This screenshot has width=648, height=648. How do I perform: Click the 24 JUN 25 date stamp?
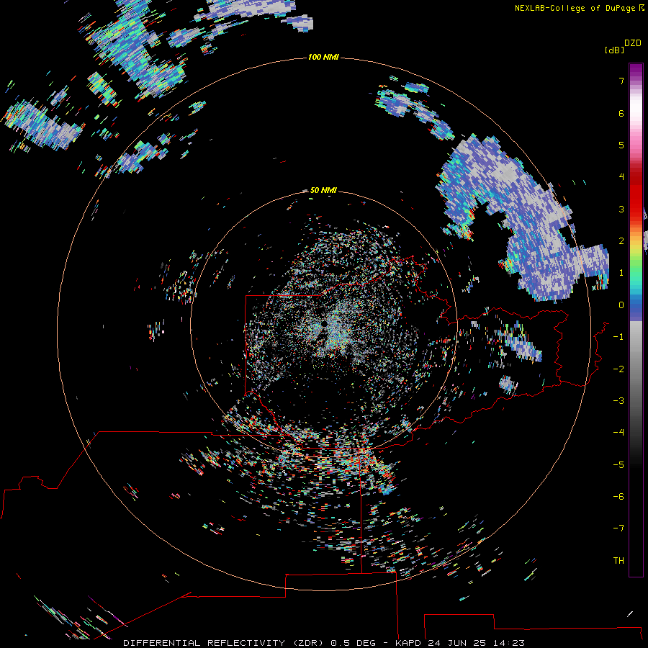[x=456, y=643]
